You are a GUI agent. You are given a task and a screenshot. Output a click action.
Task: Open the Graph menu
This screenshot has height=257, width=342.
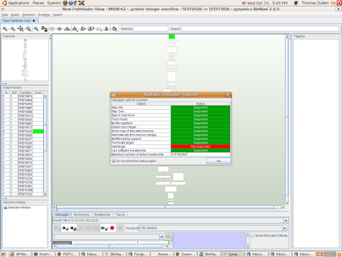coord(15,14)
